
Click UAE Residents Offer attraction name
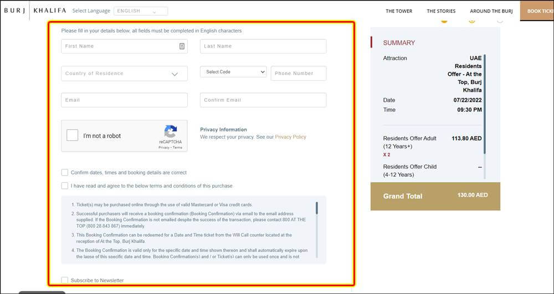tap(464, 74)
